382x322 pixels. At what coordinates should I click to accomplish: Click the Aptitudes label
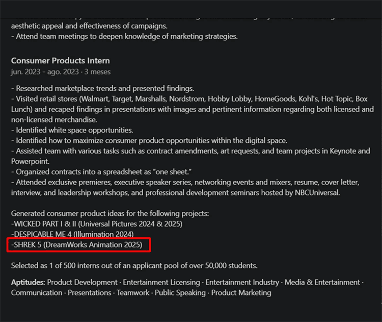(28, 282)
